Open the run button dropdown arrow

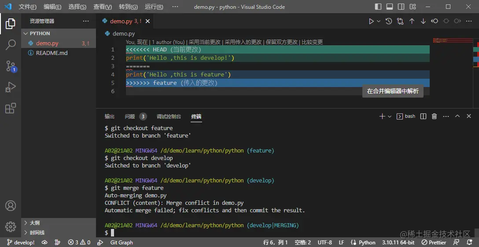[x=379, y=21]
